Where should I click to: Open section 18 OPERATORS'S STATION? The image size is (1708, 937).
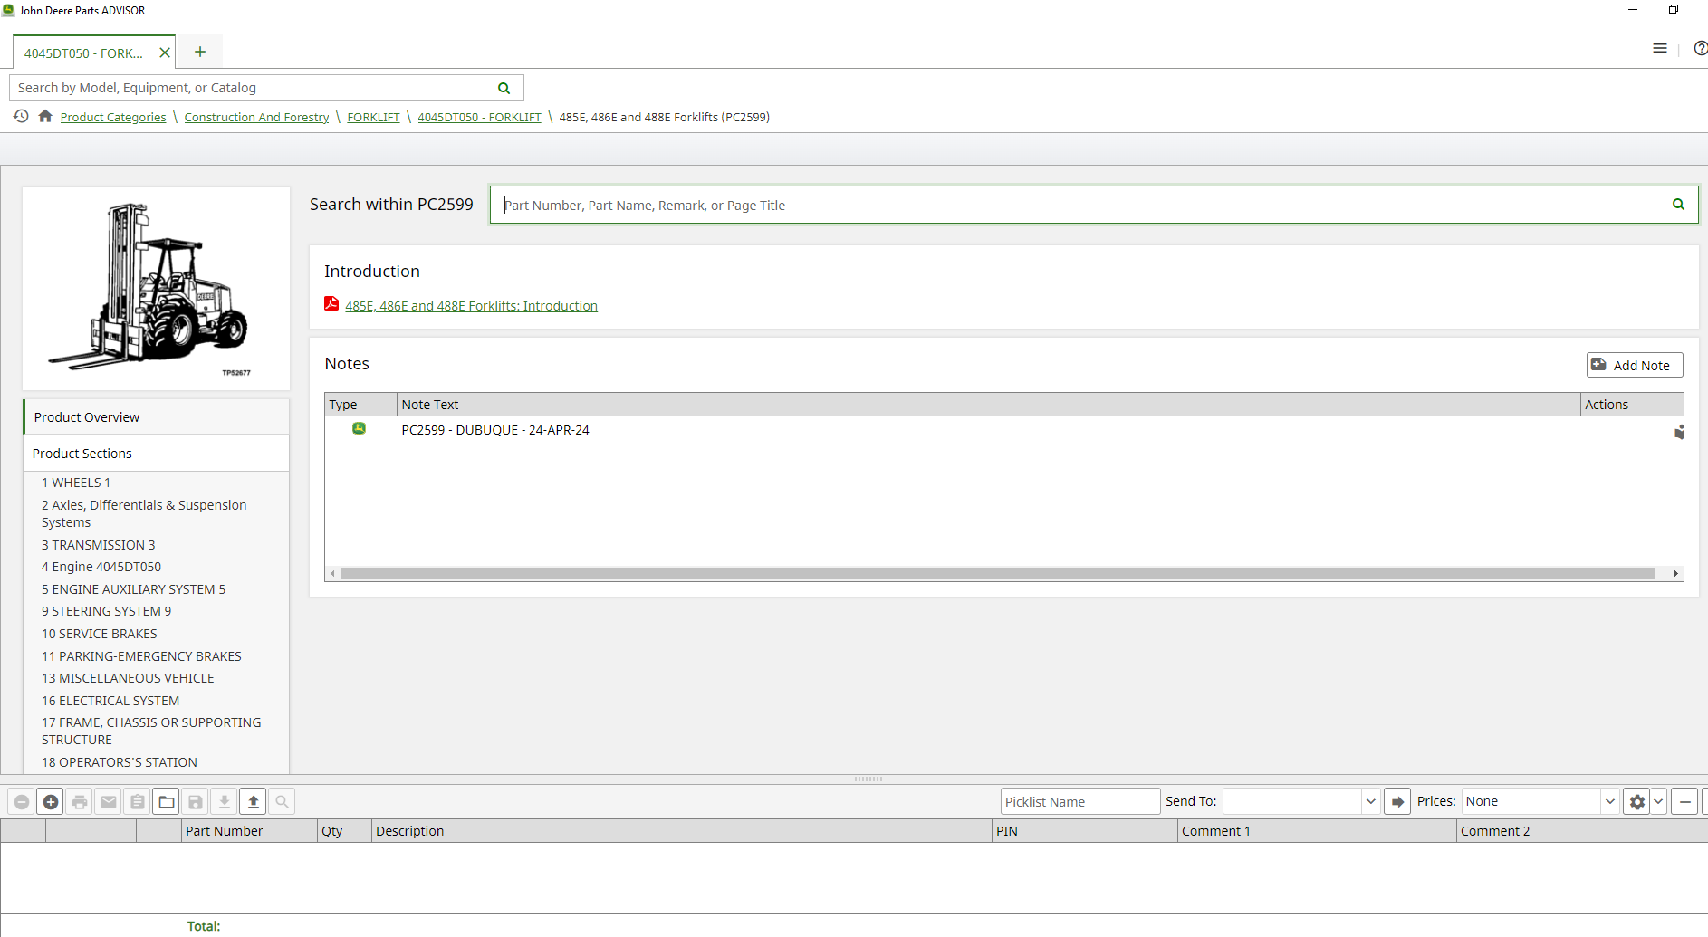point(120,762)
